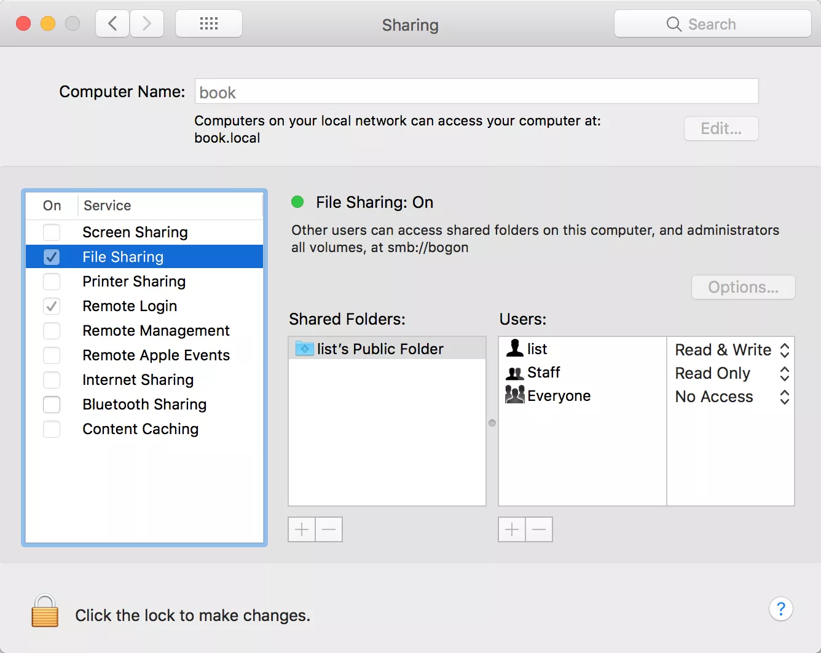The image size is (821, 653).
Task: Click the group icon beside Staff
Action: pyautogui.click(x=514, y=373)
